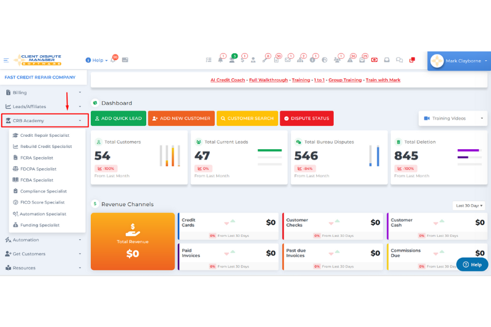Open the open-envelope icon with badge 29

click(362, 60)
